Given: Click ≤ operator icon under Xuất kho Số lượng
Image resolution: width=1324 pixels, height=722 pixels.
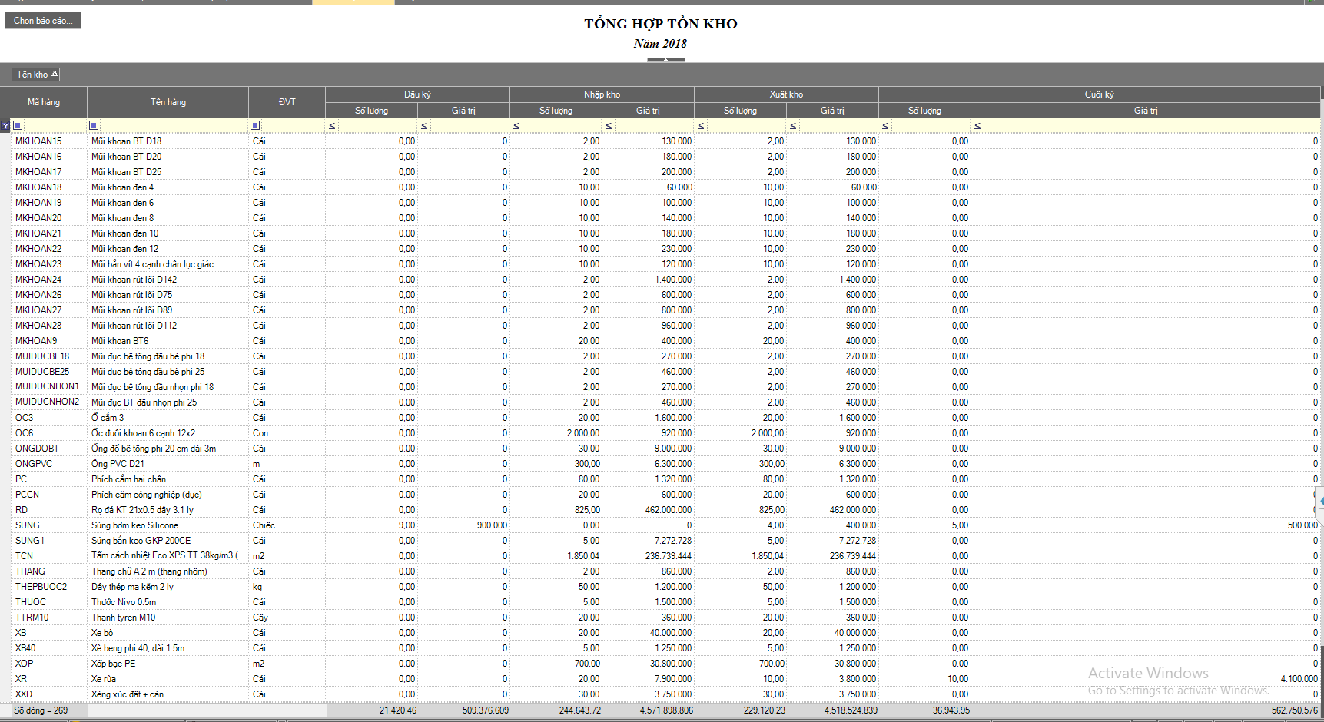Looking at the screenshot, I should coord(701,125).
